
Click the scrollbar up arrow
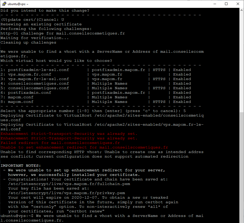[x=241, y=10]
